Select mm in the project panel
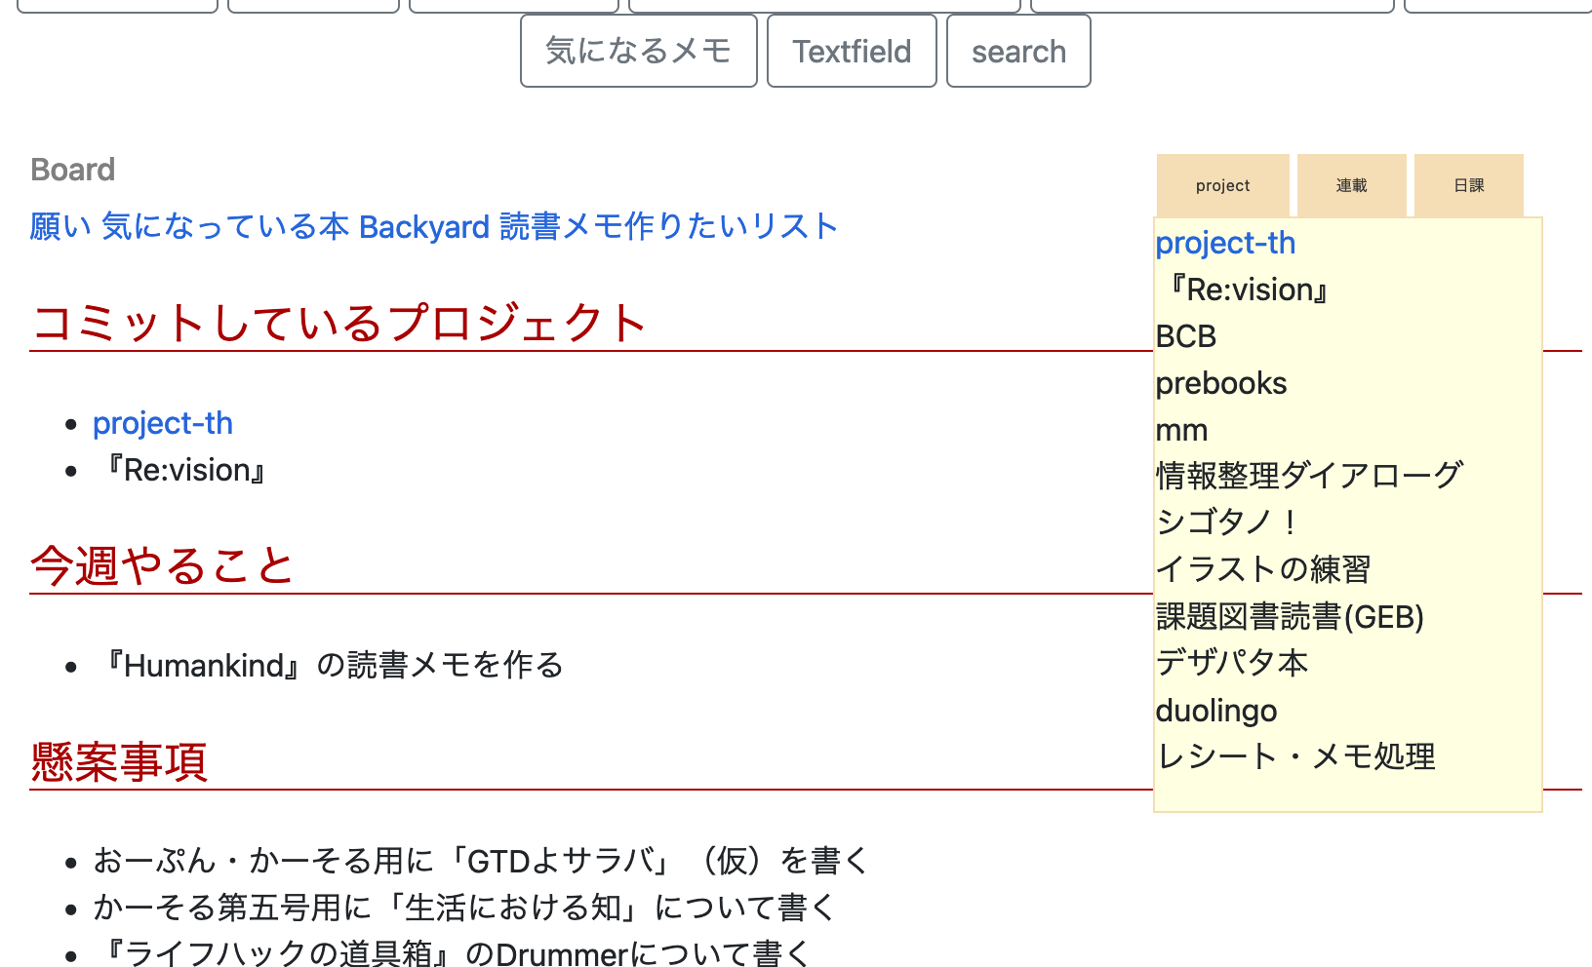1592x967 pixels. (x=1182, y=430)
